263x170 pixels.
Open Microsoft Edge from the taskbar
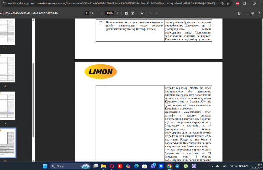(x=136, y=166)
